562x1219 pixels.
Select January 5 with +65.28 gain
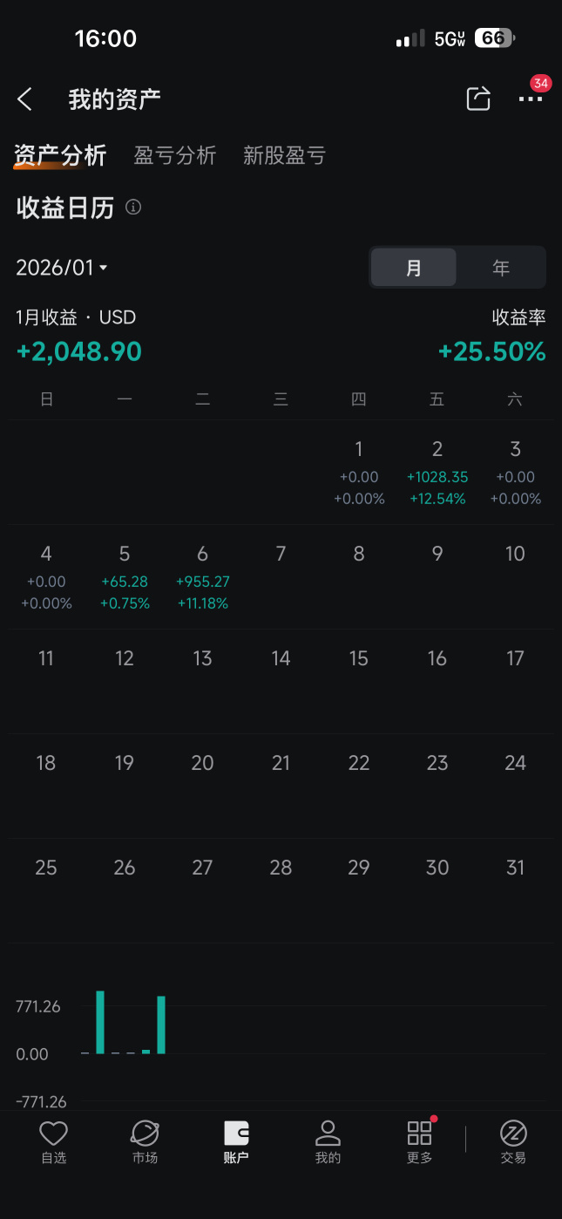(125, 577)
